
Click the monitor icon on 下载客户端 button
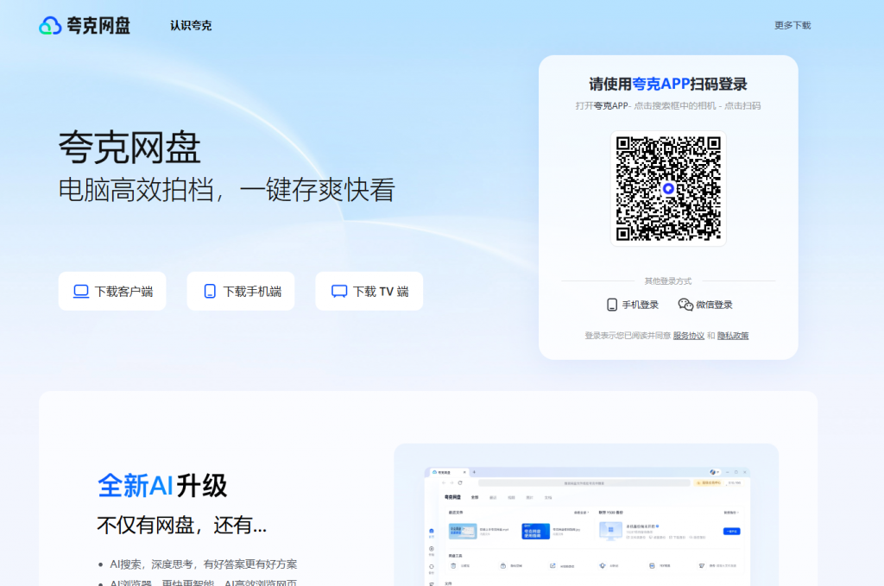[x=81, y=291]
